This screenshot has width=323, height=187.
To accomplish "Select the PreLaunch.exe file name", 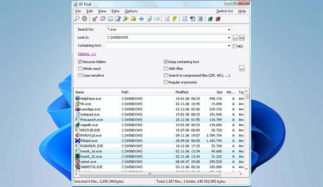I will pos(92,120).
